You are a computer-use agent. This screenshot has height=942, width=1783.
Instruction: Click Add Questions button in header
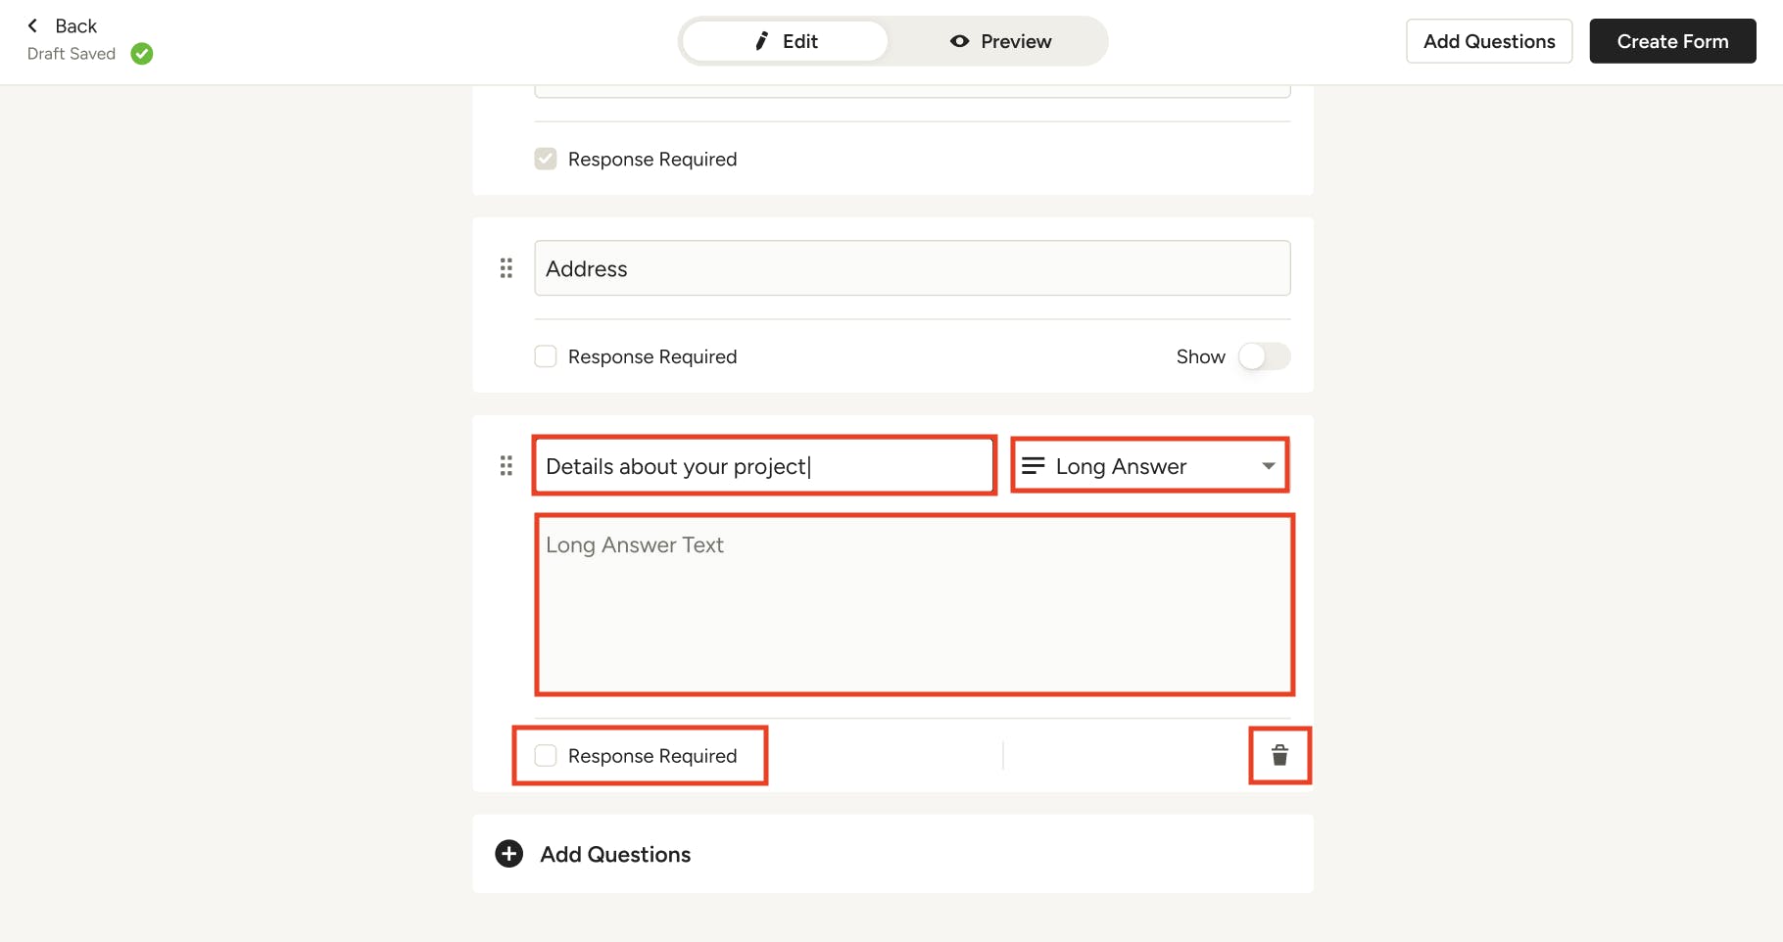coord(1489,41)
